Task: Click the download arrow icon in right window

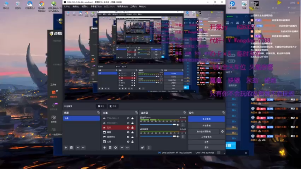Action: pos(243,23)
